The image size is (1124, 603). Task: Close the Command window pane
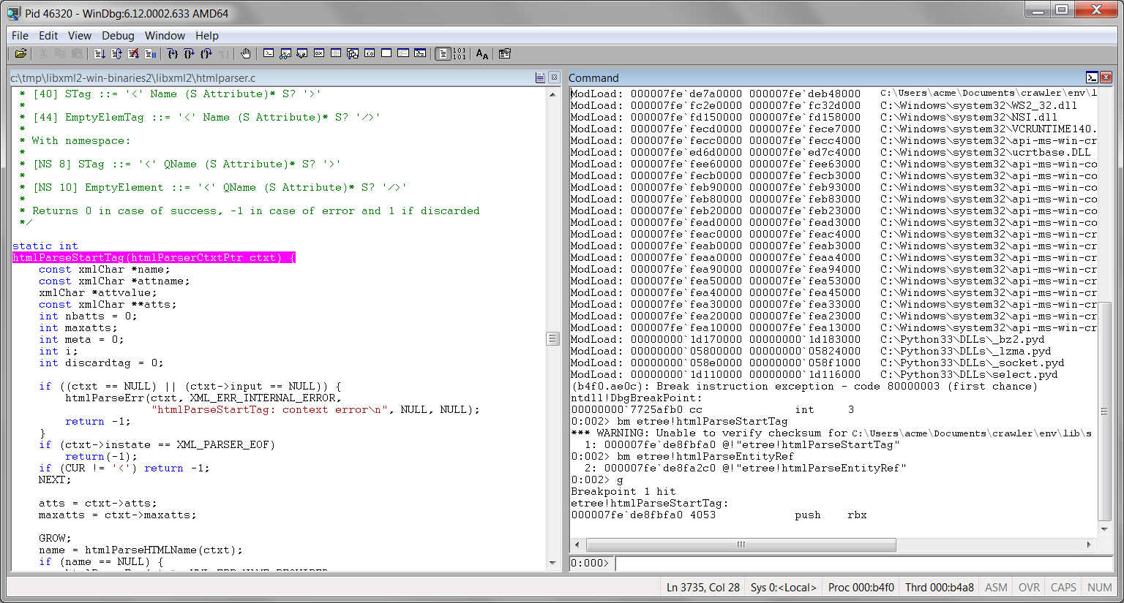[x=1106, y=77]
